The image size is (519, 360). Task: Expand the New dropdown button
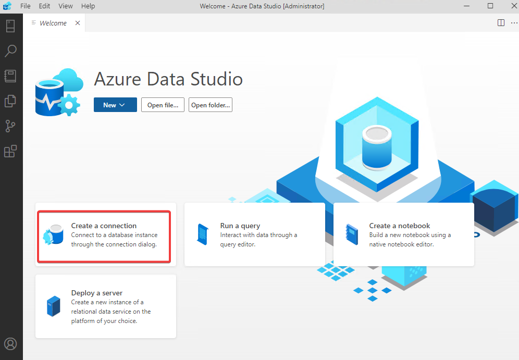coord(115,105)
